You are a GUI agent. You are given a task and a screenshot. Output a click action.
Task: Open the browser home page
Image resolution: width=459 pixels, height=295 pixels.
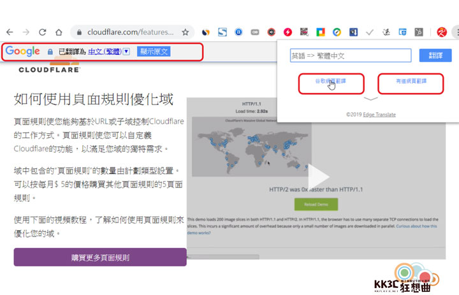tap(59, 32)
